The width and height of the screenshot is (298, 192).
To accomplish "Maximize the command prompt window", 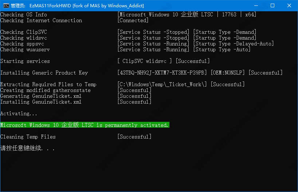I will [272, 5].
